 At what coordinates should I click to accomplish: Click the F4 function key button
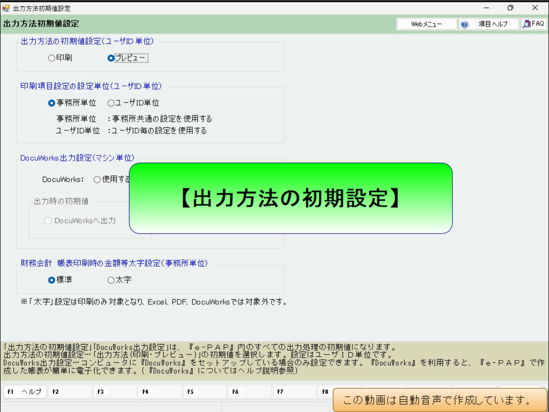pyautogui.click(x=159, y=392)
